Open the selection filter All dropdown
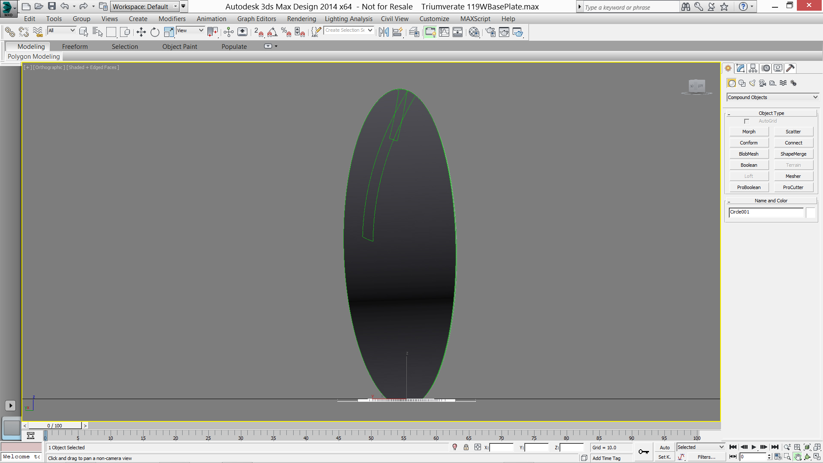Image resolution: width=823 pixels, height=463 pixels. [x=61, y=30]
